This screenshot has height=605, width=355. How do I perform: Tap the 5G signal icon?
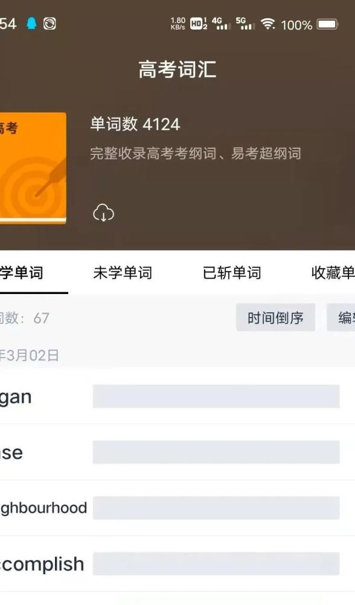coord(245,24)
